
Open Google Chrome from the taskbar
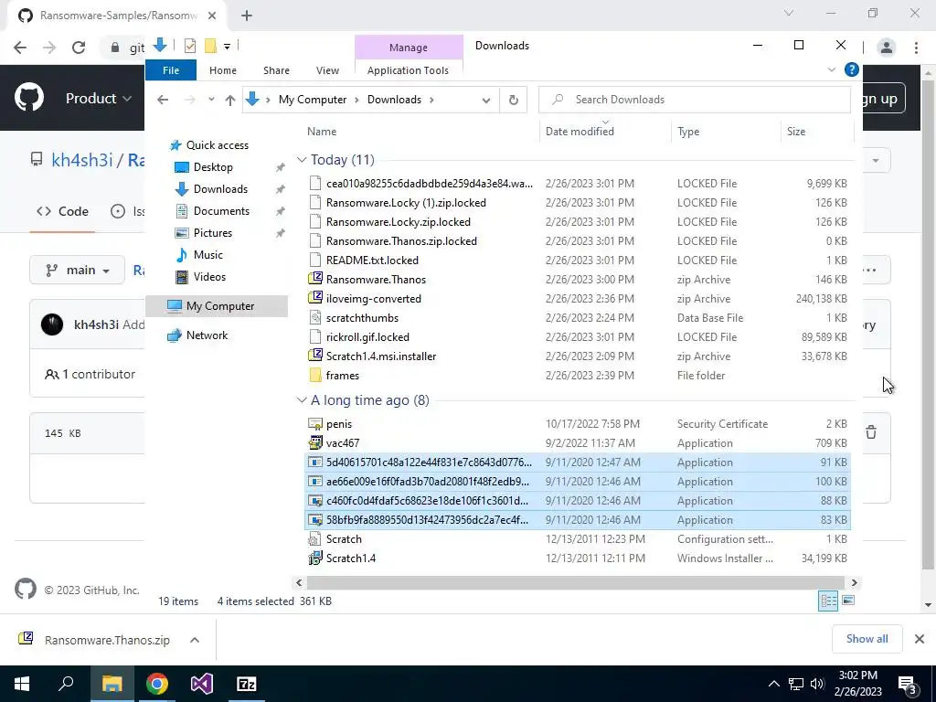tap(157, 684)
